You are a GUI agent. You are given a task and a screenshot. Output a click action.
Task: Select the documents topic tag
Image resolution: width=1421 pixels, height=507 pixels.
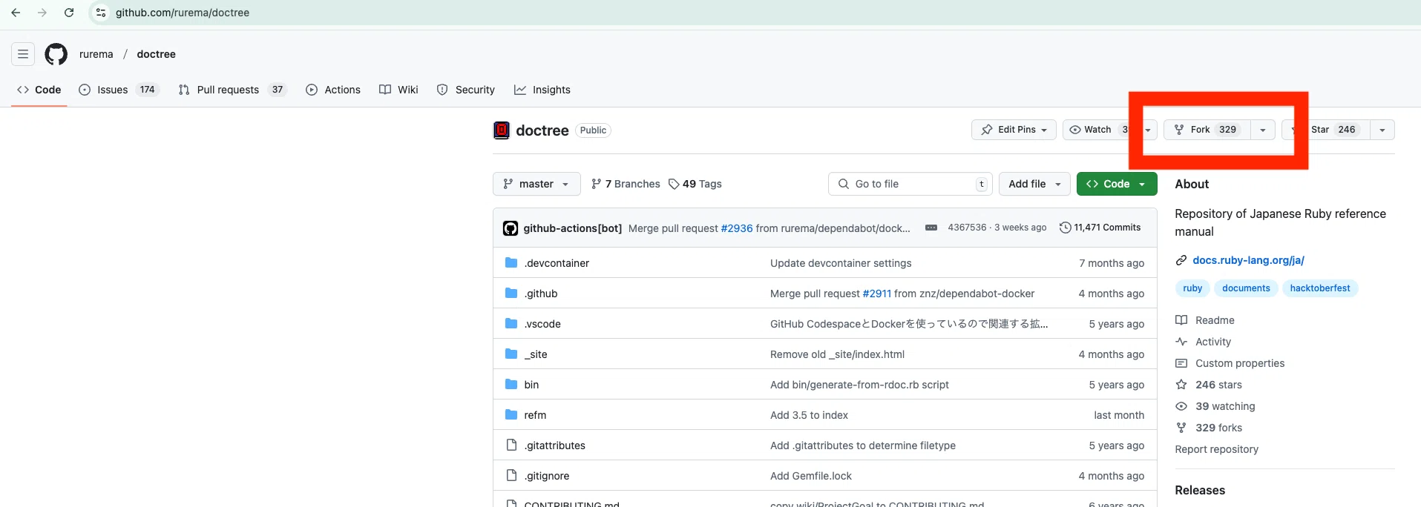[x=1246, y=288]
